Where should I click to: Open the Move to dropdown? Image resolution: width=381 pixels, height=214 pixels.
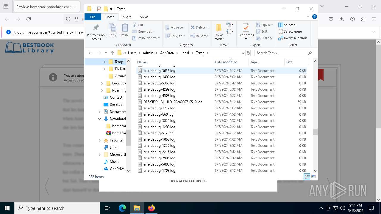point(176,27)
